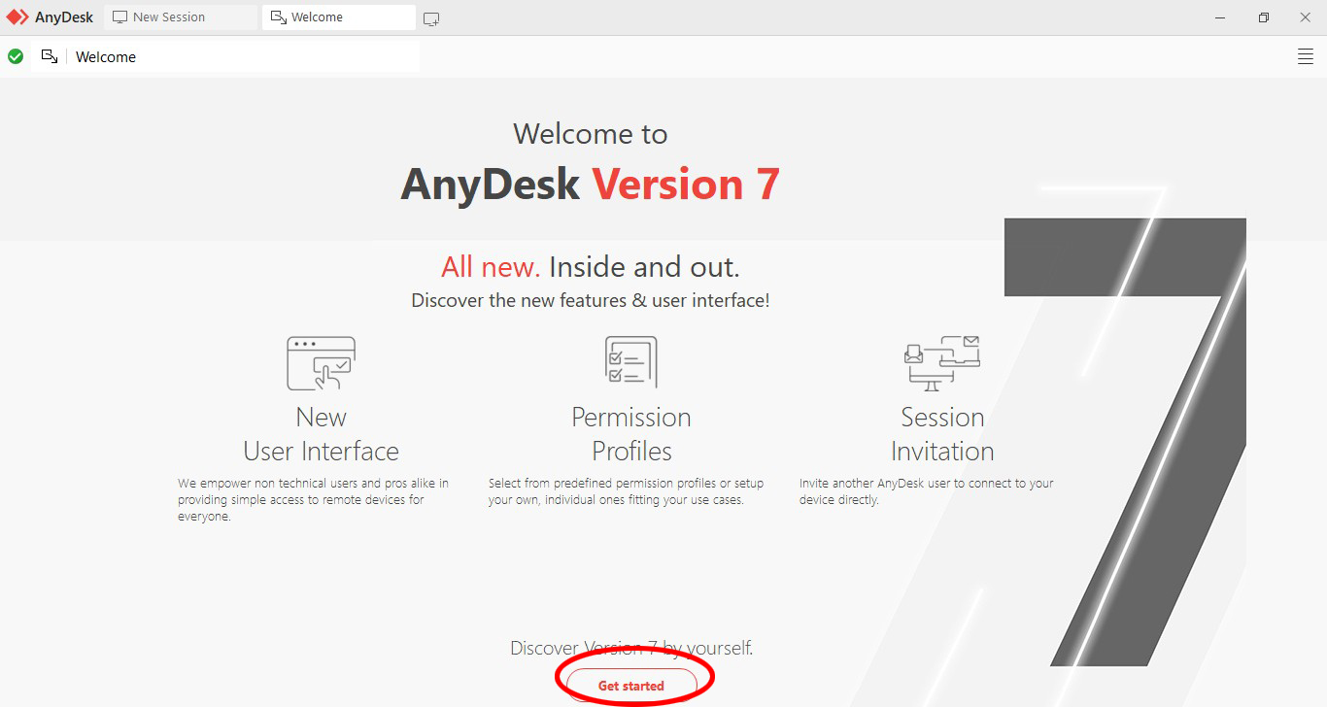Open the hamburger main menu
1327x707 pixels.
pyautogui.click(x=1306, y=56)
